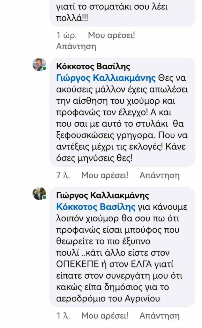This screenshot has height=328, width=202.
Task: Open Γιώργος Καλλιακμάνης profile picture
Action: [x=39, y=193]
